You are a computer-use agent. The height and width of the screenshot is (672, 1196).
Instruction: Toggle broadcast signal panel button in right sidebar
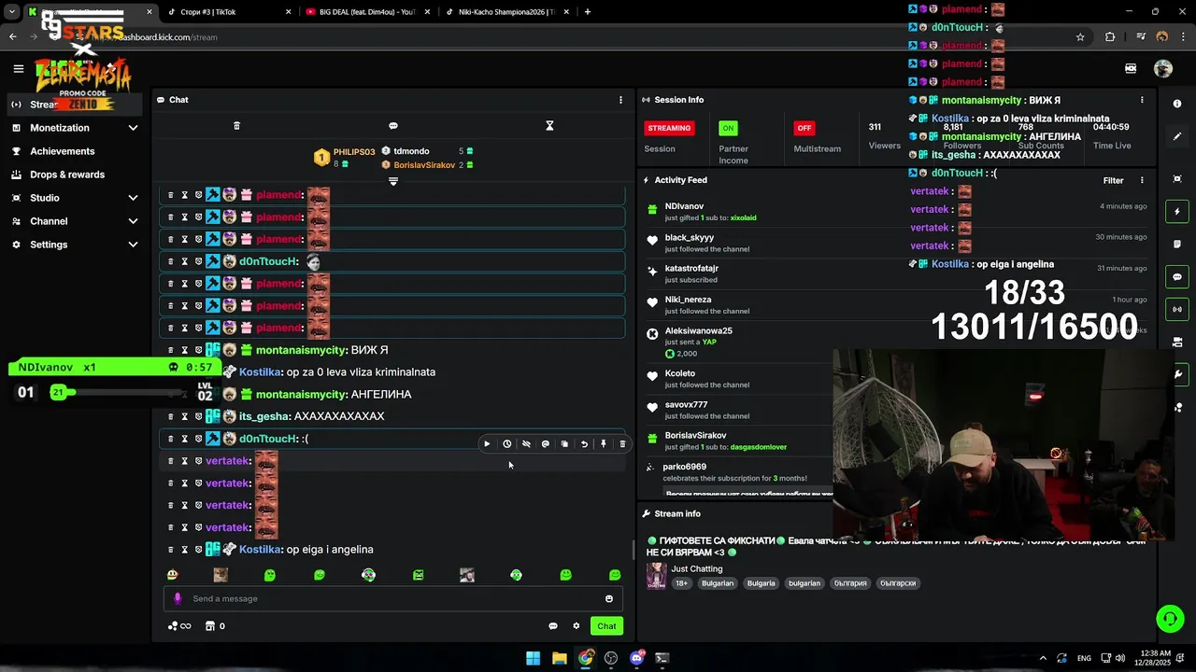click(1177, 309)
